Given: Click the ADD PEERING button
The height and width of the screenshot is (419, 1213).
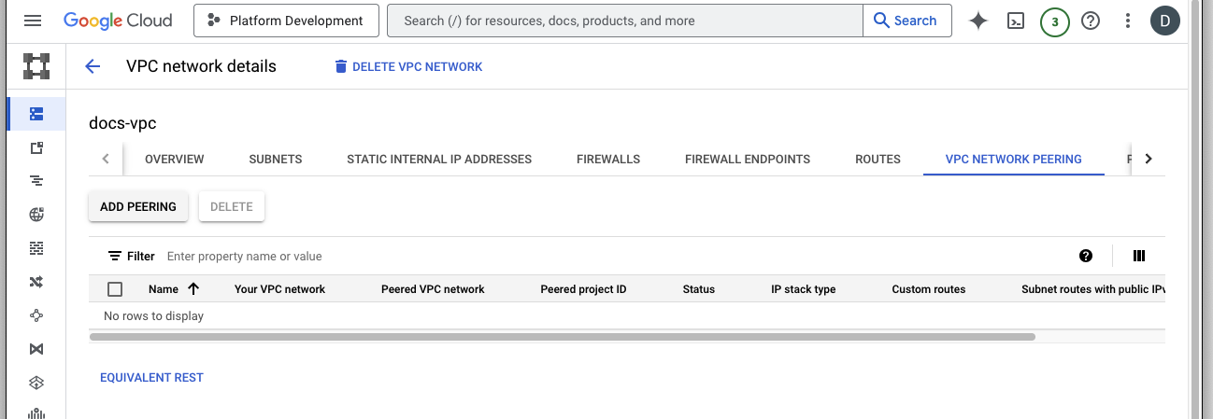Looking at the screenshot, I should (x=138, y=206).
